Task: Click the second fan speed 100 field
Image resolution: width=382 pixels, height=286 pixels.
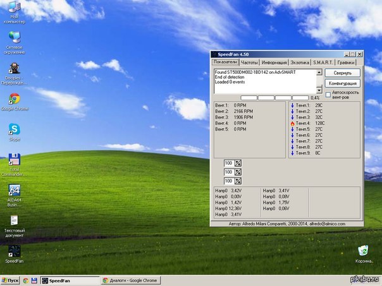Action: click(229, 172)
